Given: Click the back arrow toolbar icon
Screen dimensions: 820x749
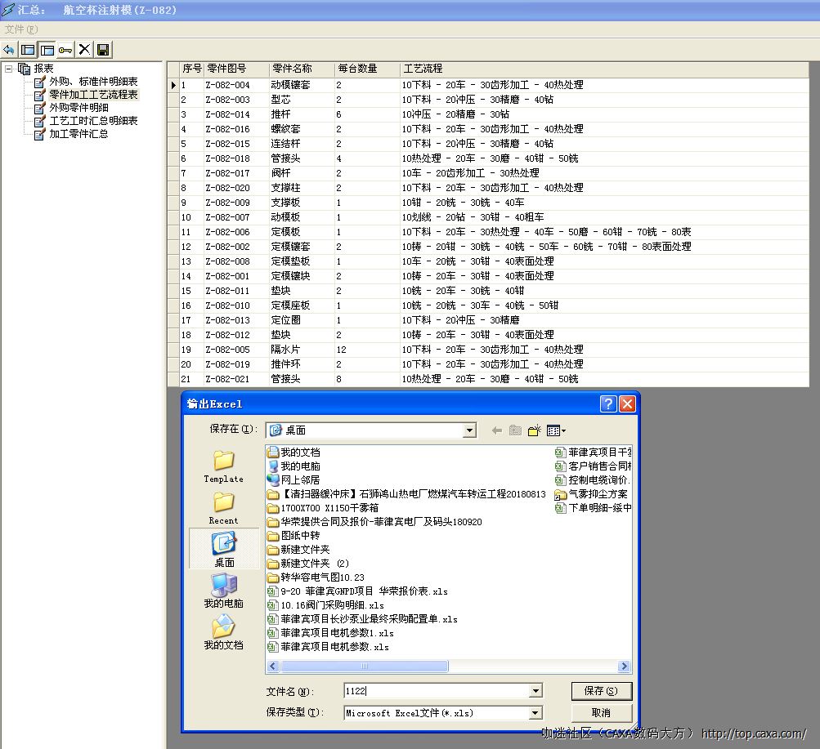Looking at the screenshot, I should tap(9, 50).
